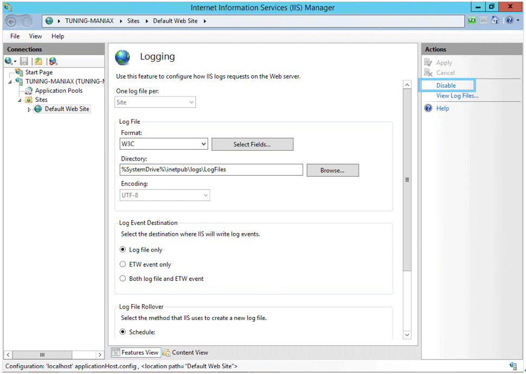Click the Home icon in the address toolbar
The image size is (526, 374).
pos(495,20)
